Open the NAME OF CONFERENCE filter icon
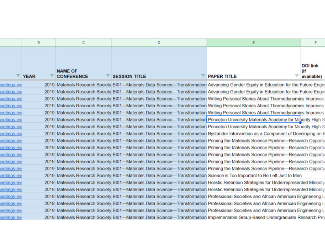This screenshot has height=244, width=325. point(108,76)
